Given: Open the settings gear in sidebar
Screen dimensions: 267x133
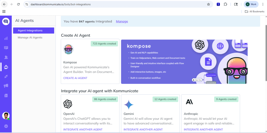Looking at the screenshot, I should click(6, 126).
